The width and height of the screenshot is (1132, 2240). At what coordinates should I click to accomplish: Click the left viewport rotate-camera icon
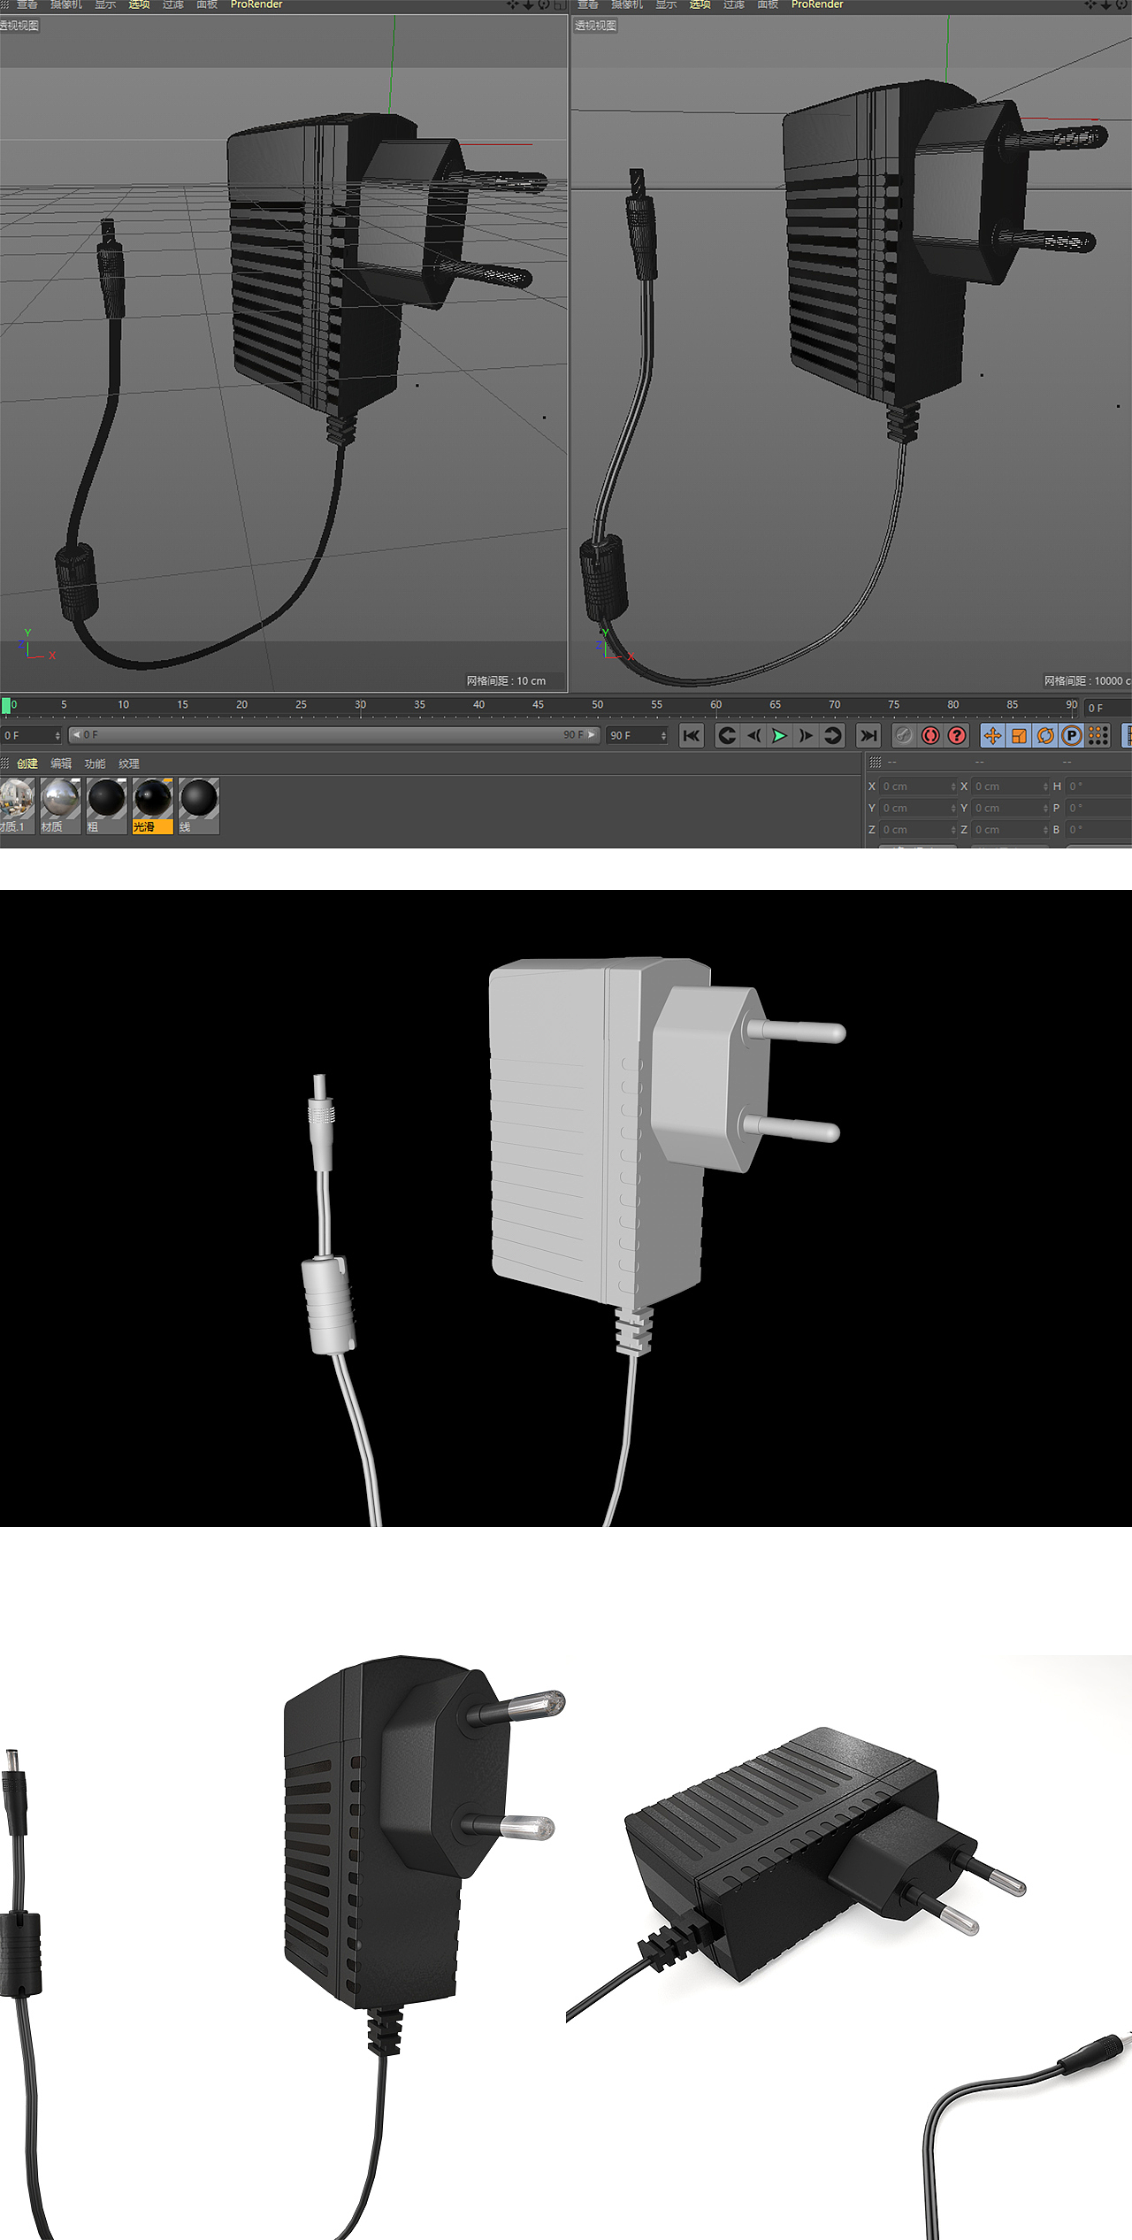tap(544, 4)
